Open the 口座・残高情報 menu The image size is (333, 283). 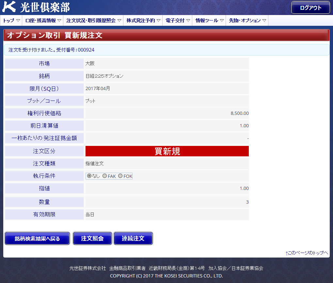click(43, 20)
